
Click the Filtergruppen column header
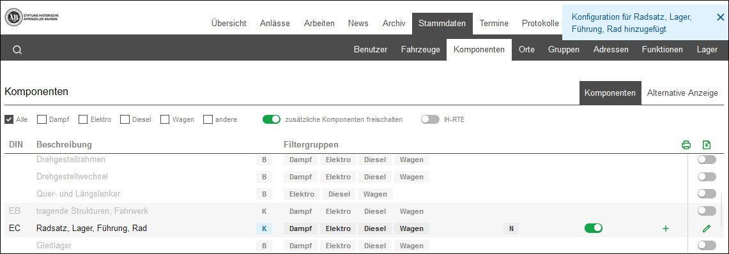tap(311, 145)
